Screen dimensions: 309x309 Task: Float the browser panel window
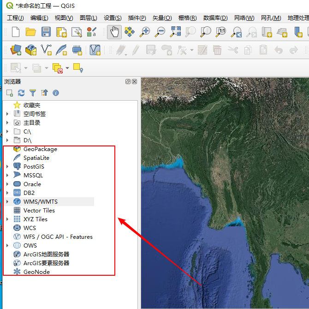click(x=128, y=82)
